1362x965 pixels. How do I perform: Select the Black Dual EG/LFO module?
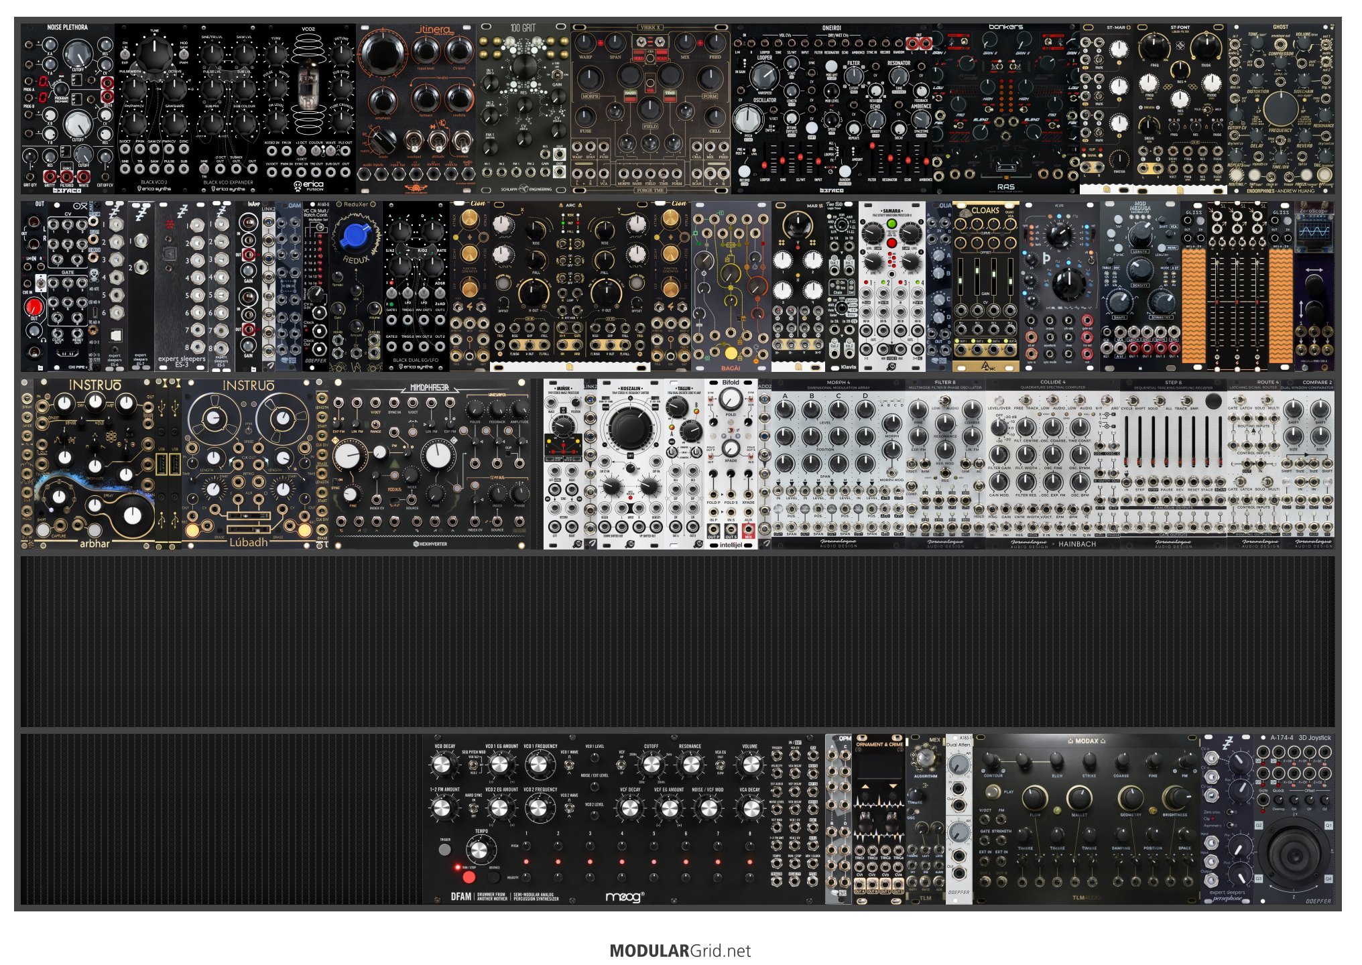click(x=416, y=286)
